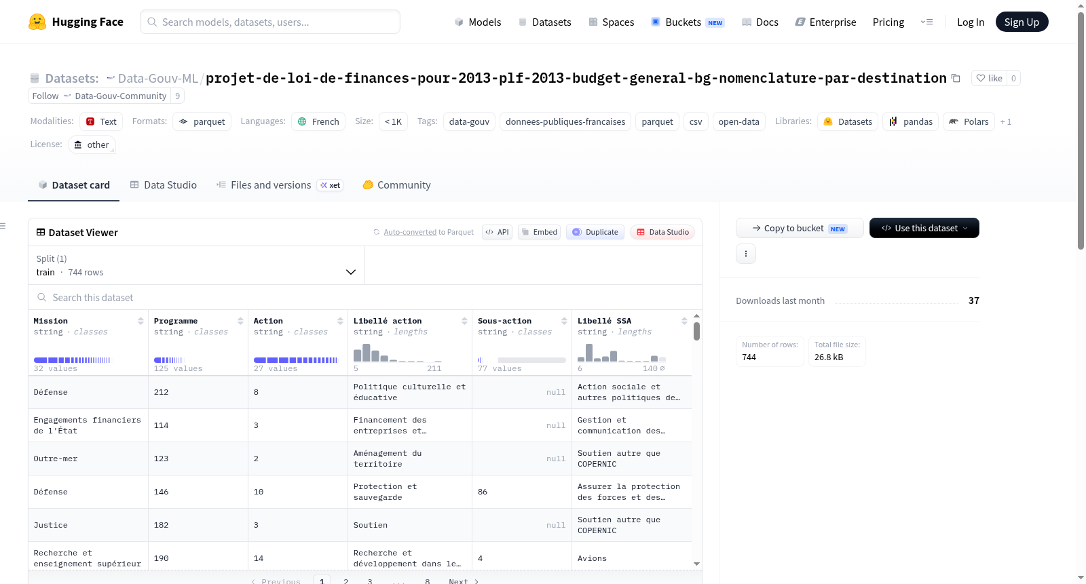Image resolution: width=1086 pixels, height=584 pixels.
Task: Sort the Sous-action column
Action: click(564, 321)
